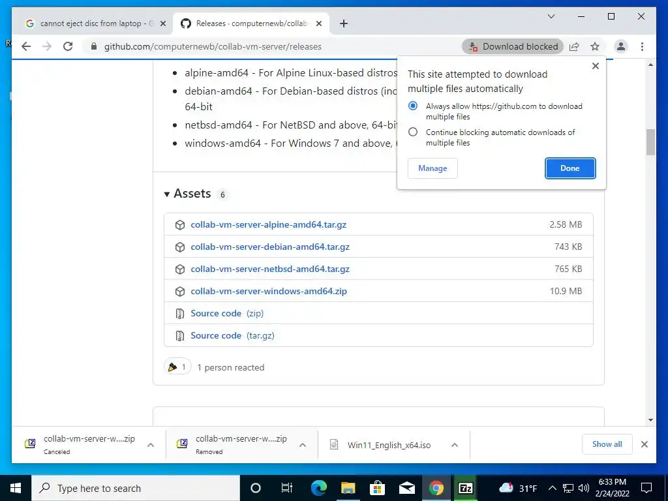Open the Download blocked indicator

click(513, 46)
